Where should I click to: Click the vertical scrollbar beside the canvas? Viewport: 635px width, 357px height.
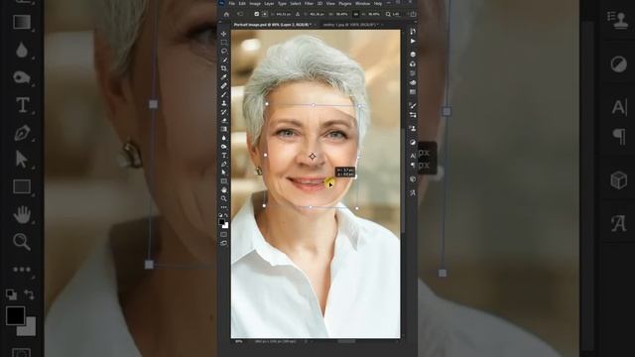(x=403, y=180)
